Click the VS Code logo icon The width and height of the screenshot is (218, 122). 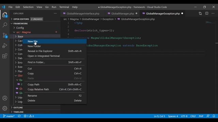pyautogui.click(x=3, y=7)
